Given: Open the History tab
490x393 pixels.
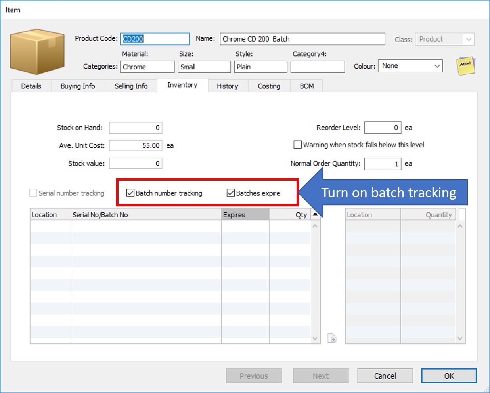Looking at the screenshot, I should tap(228, 86).
